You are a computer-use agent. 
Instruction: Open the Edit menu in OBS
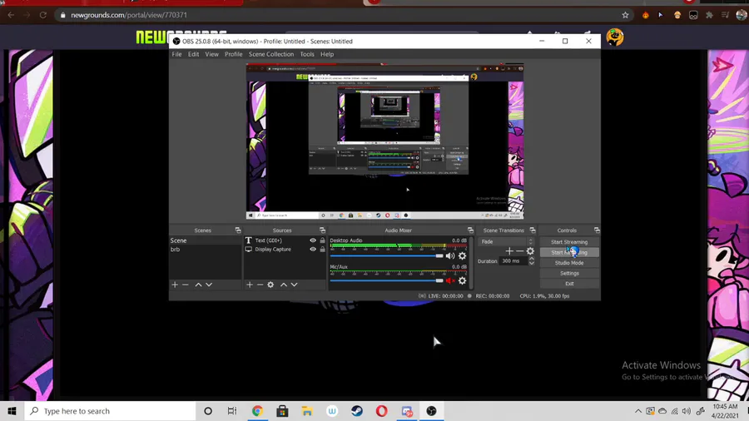pyautogui.click(x=193, y=54)
